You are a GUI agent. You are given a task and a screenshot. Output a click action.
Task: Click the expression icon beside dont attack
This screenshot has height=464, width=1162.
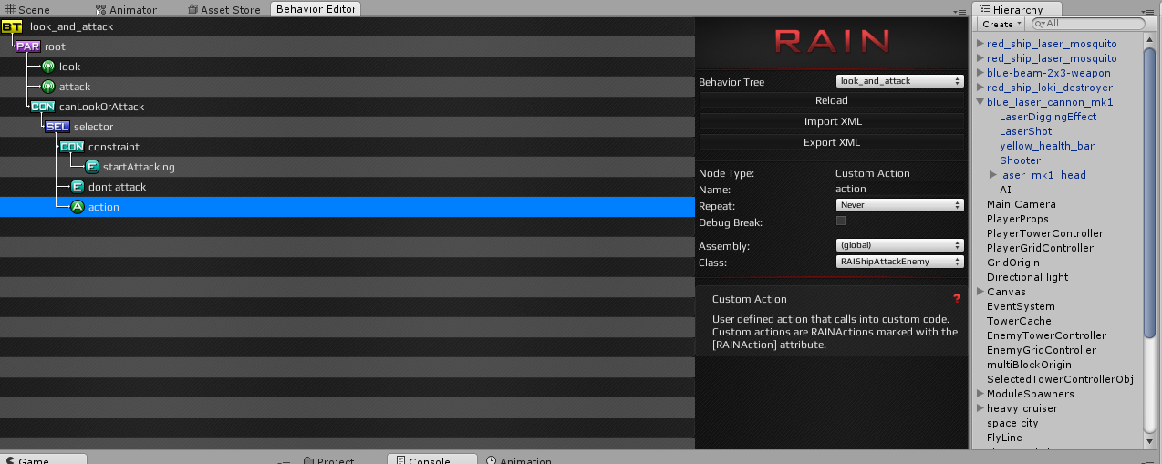coord(78,187)
